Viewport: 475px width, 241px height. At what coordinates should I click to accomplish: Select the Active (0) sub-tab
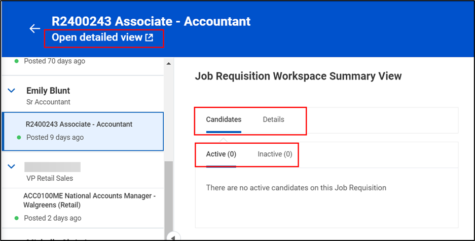click(x=221, y=154)
